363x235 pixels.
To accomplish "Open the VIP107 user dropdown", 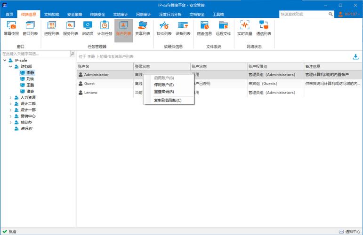I will (349, 14).
